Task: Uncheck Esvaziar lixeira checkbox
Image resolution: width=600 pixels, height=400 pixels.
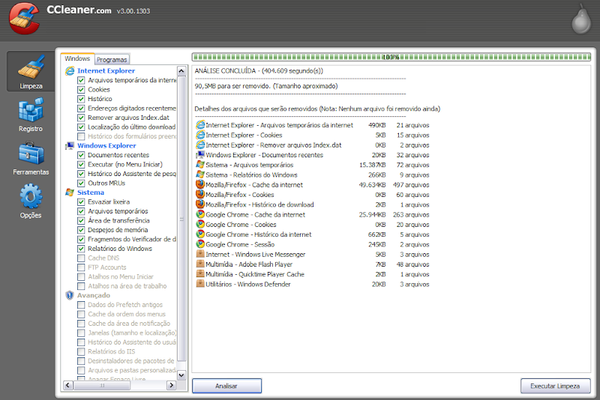Action: (x=81, y=201)
